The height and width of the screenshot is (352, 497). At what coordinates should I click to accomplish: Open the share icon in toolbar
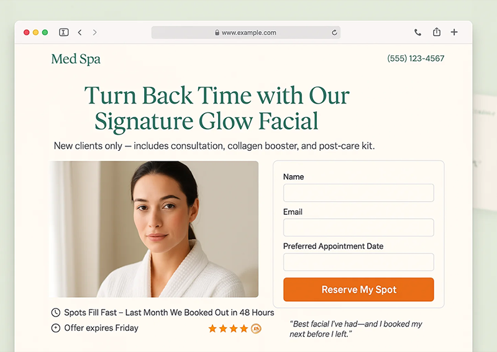coord(437,32)
